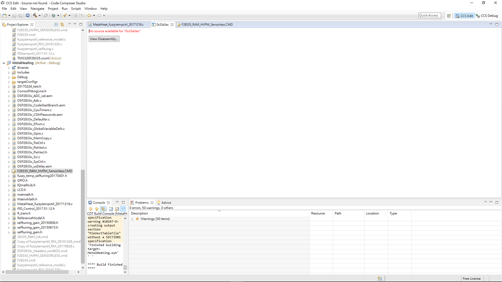
Task: Toggle Link with Editor in Project Explorer
Action: [62, 24]
